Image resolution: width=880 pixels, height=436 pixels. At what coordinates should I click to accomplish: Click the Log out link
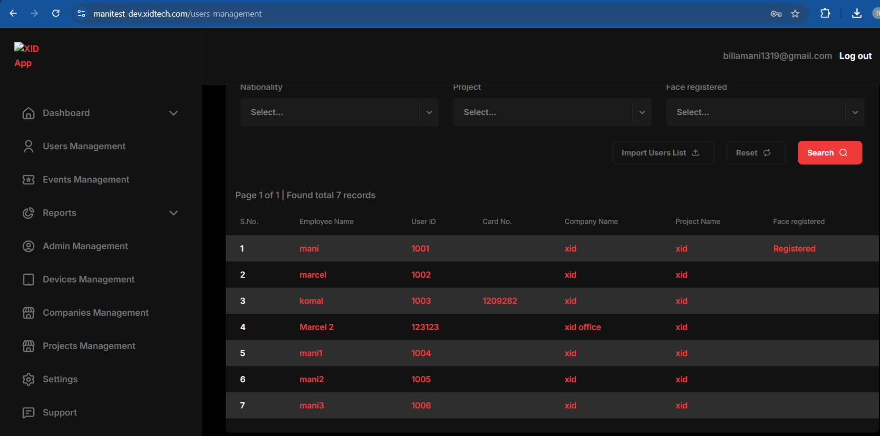tap(855, 56)
